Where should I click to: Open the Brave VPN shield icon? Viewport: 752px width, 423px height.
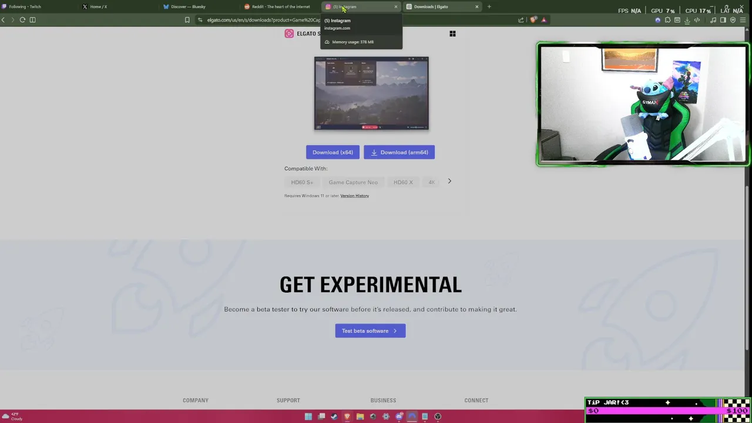point(733,20)
